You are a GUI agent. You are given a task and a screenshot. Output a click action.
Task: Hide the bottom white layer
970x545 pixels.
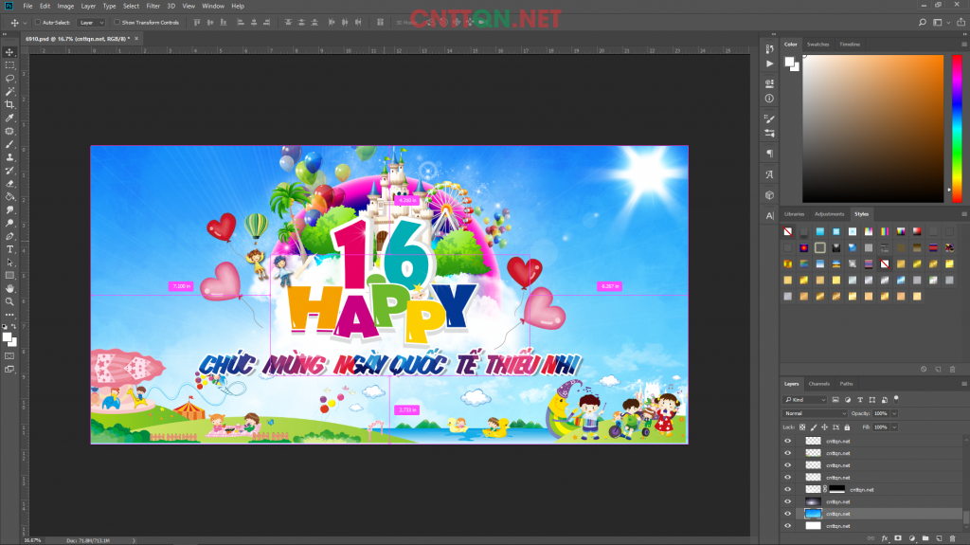point(787,526)
